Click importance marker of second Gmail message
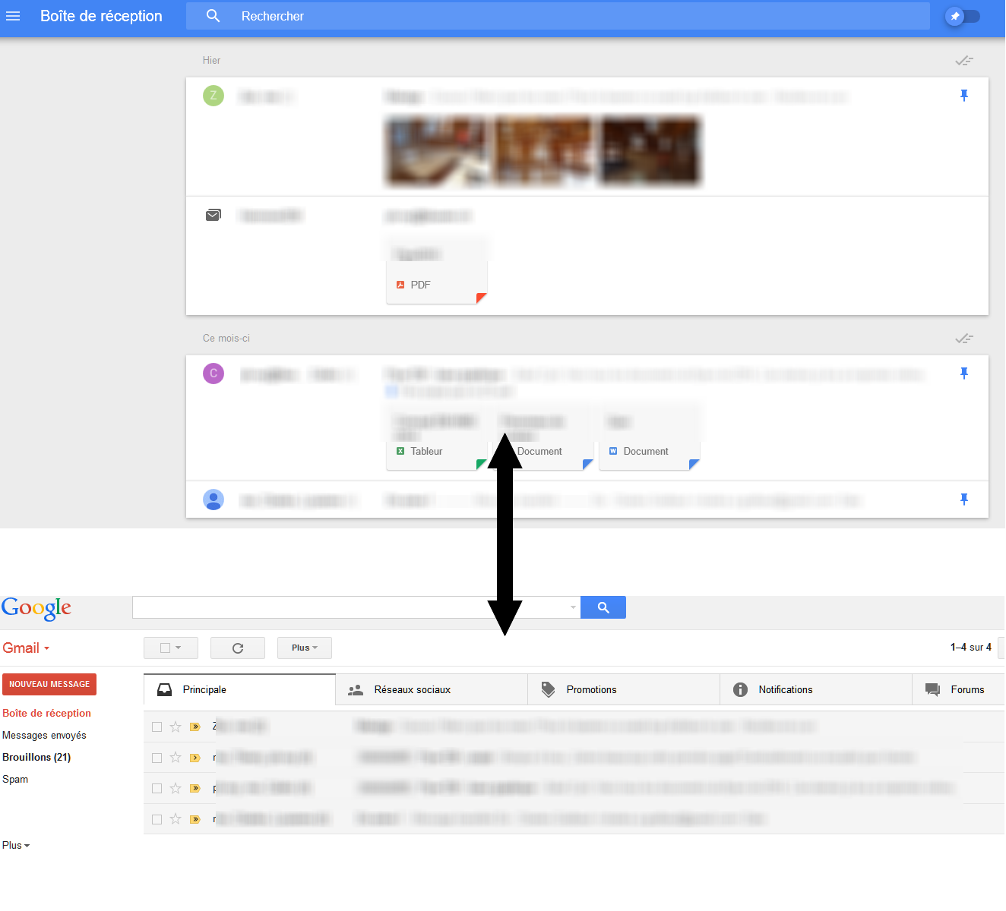The width and height of the screenshot is (1006, 911). [195, 758]
